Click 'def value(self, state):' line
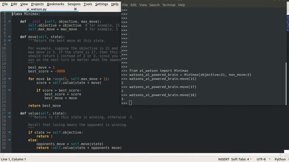Screen dimensions: 289x162 (43, 113)
